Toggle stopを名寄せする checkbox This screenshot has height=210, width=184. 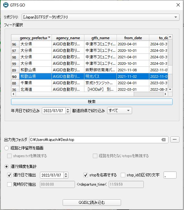pyautogui.click(x=86, y=175)
